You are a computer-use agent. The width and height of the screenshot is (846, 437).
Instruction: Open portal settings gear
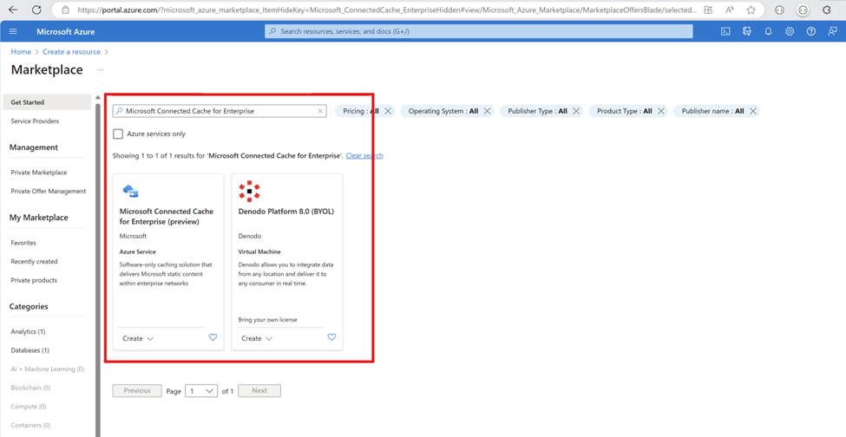tap(790, 31)
